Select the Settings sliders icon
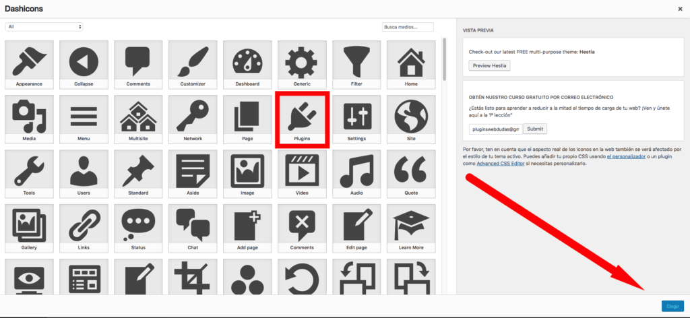Viewport: 690px width, 318px height. [x=356, y=119]
